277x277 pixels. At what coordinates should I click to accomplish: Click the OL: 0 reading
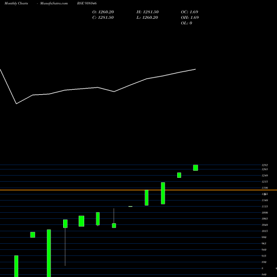coord(187,23)
